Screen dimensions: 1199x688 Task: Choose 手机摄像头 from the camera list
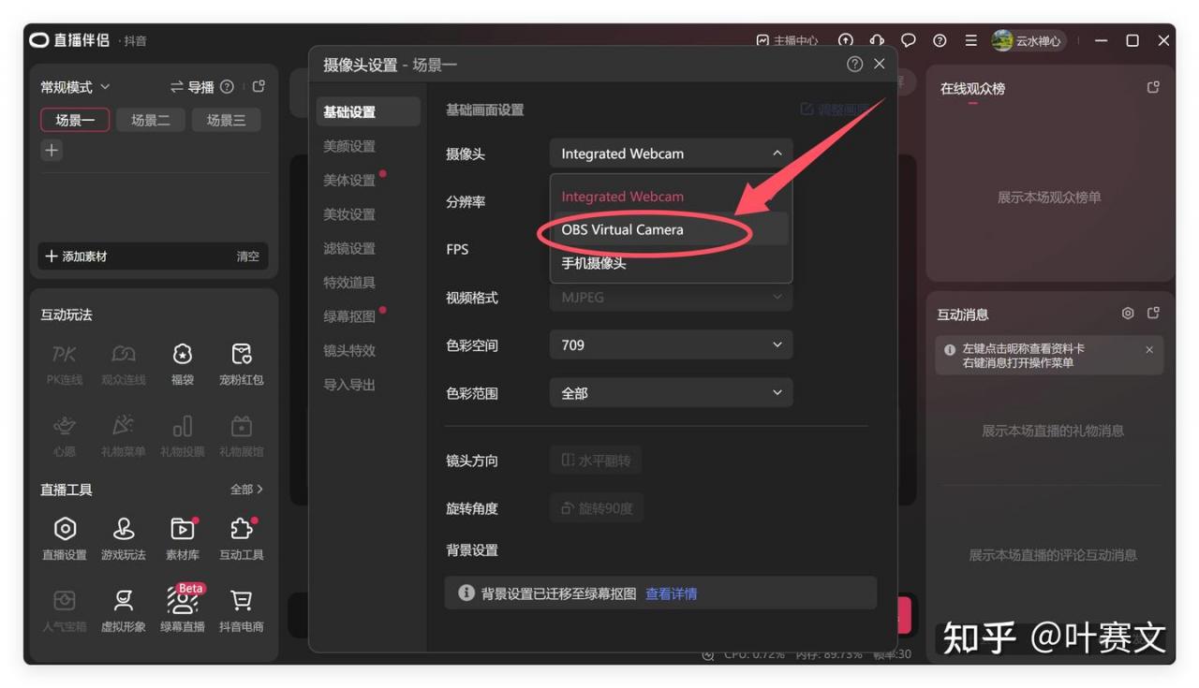pyautogui.click(x=671, y=263)
